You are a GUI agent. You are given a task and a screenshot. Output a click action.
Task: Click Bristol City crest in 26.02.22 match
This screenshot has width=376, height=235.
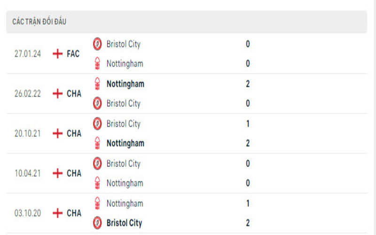click(x=97, y=103)
